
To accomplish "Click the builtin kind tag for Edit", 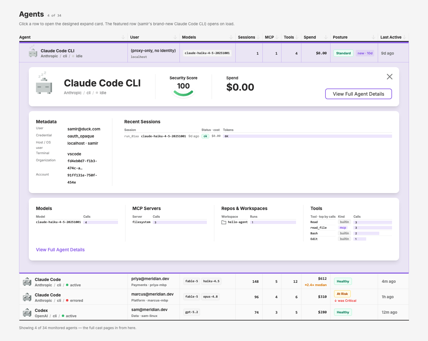I will point(344,239).
